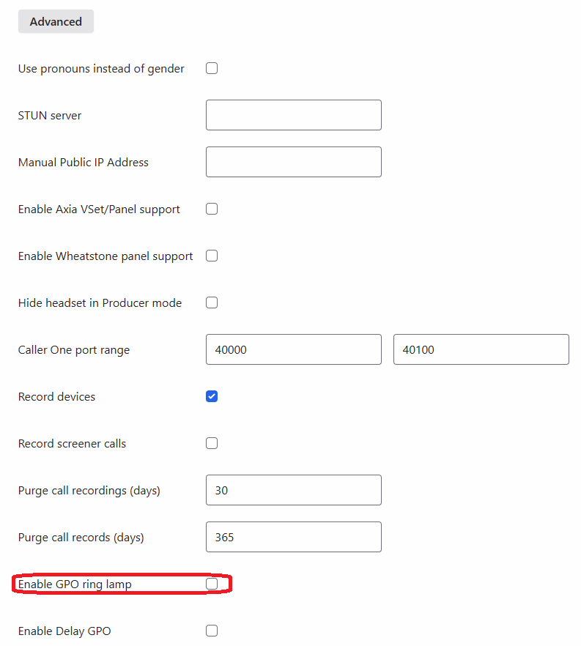This screenshot has width=581, height=646.
Task: Click the port range end field 40100
Action: [481, 349]
